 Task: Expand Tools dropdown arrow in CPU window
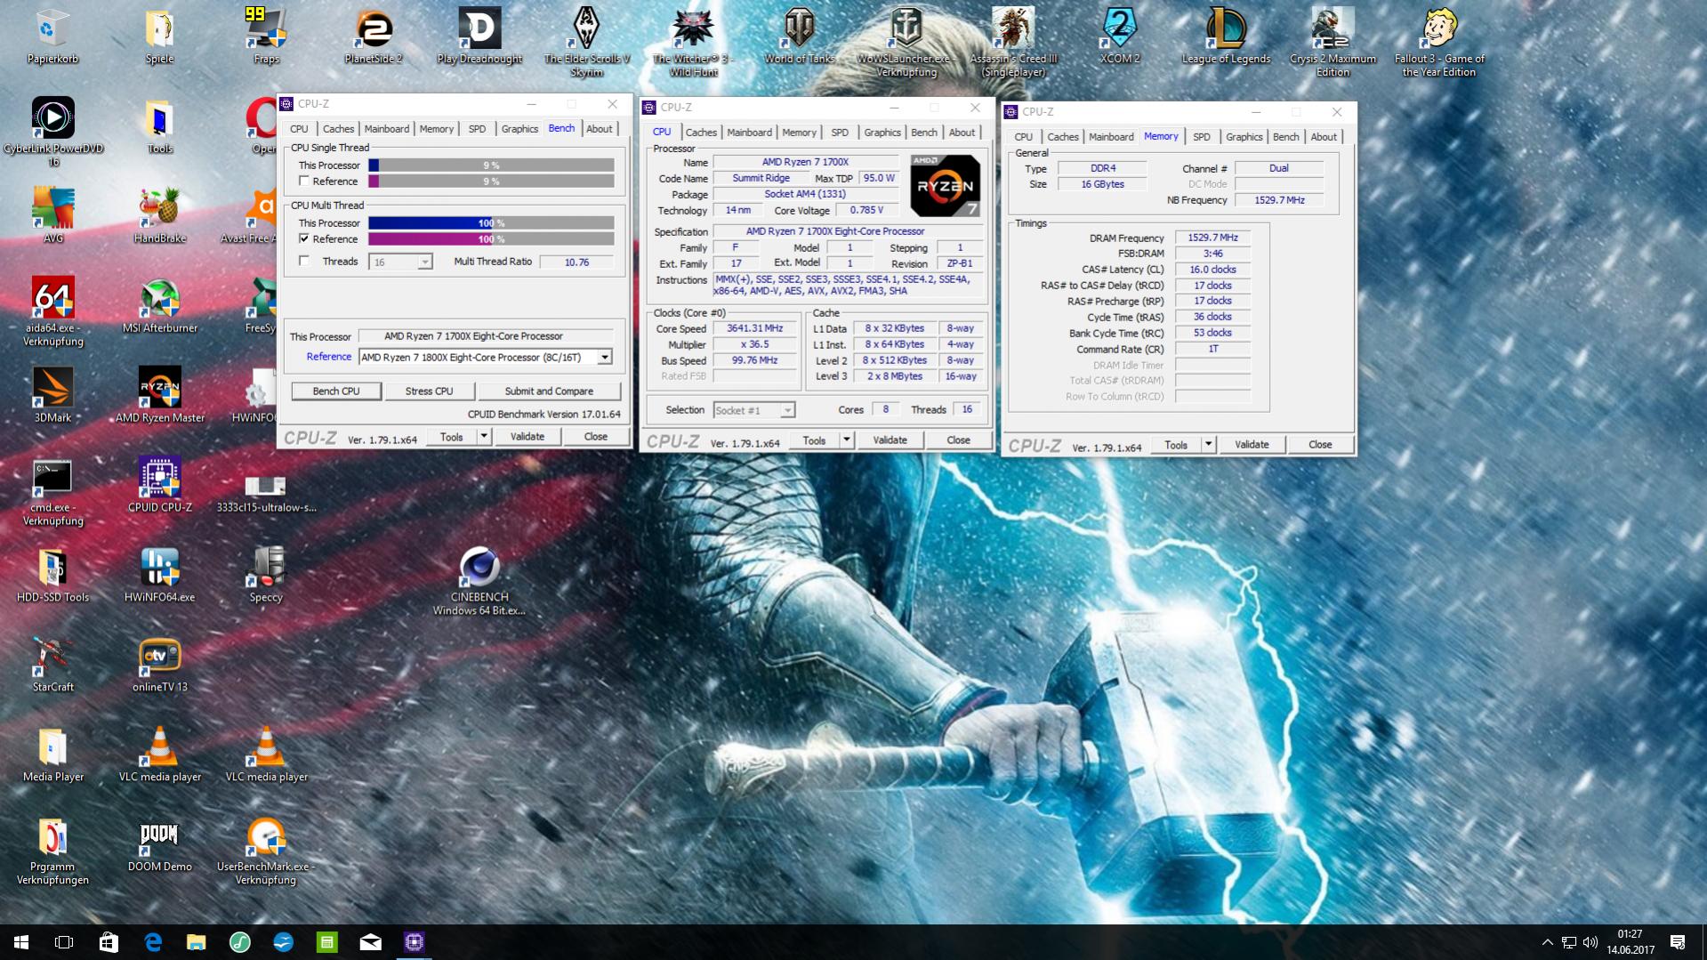click(x=847, y=440)
